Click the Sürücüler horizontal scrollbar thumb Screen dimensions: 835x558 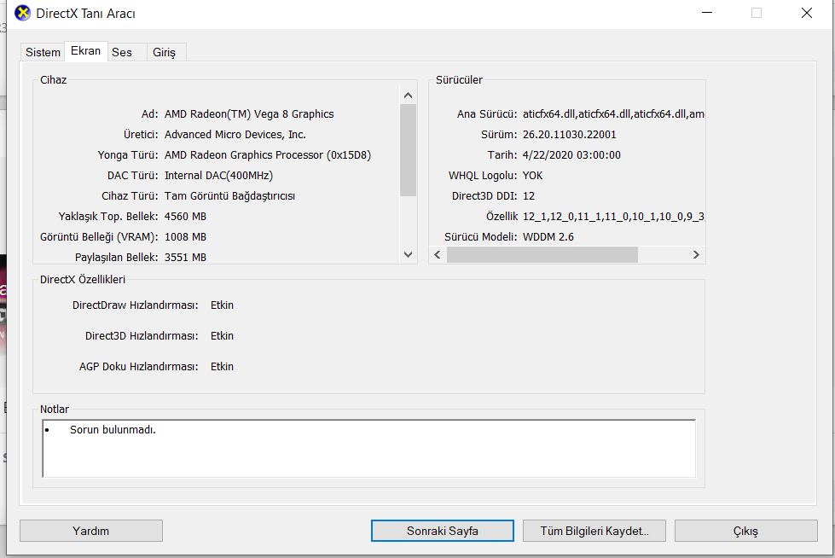tap(542, 255)
